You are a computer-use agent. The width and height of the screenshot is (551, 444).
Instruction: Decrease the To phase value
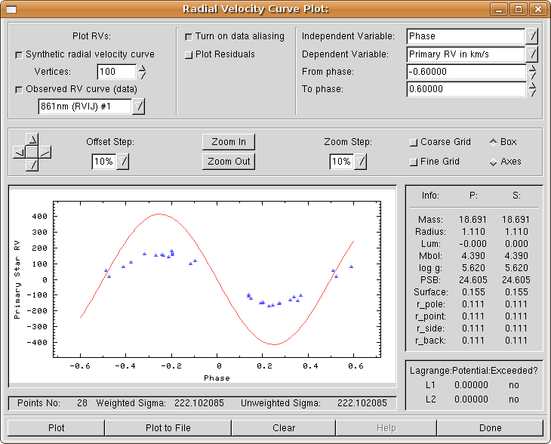532,93
